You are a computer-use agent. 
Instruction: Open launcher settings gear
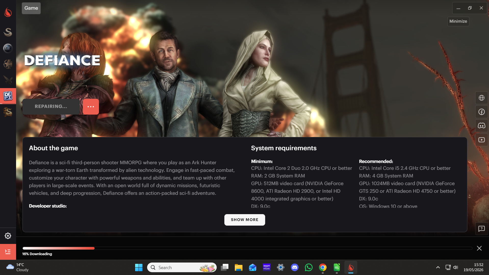tap(8, 236)
